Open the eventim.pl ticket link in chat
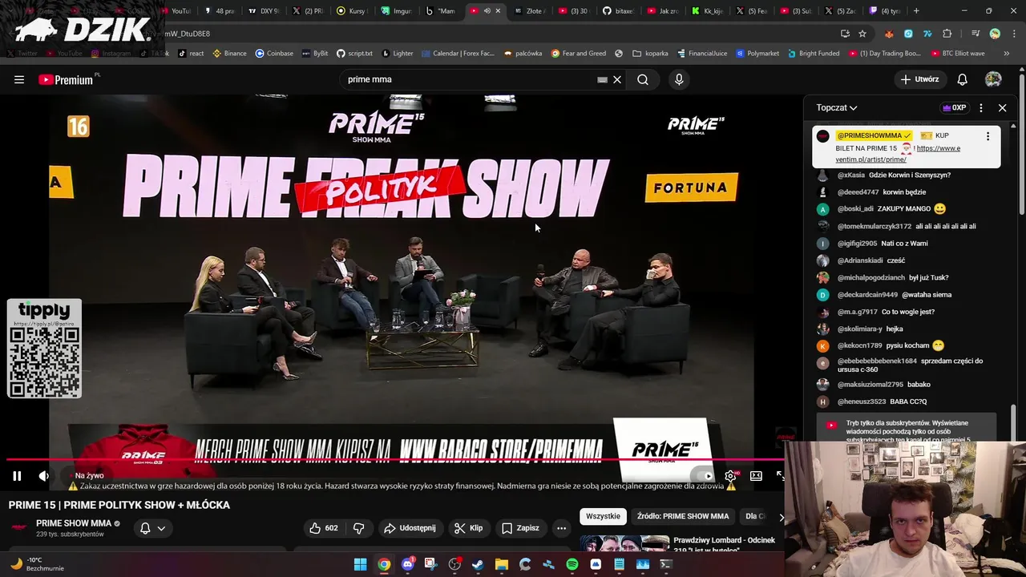The width and height of the screenshot is (1026, 577). pyautogui.click(x=898, y=154)
